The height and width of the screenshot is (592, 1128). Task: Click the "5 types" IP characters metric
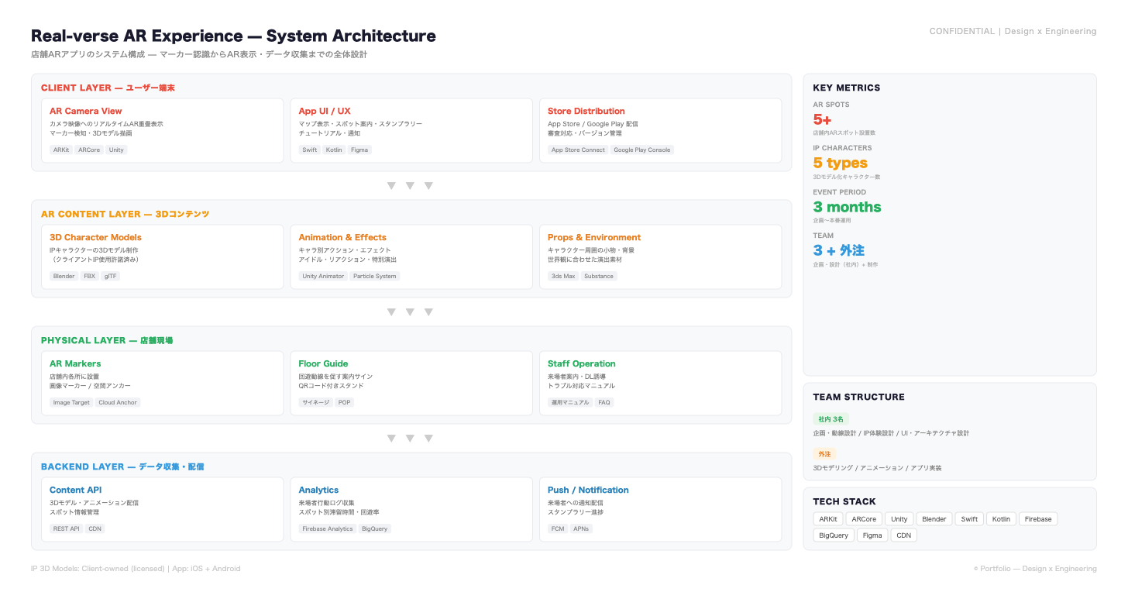pyautogui.click(x=840, y=163)
